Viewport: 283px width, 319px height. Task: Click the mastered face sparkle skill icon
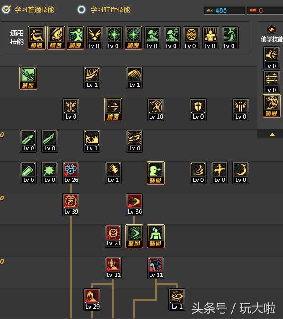click(x=156, y=173)
